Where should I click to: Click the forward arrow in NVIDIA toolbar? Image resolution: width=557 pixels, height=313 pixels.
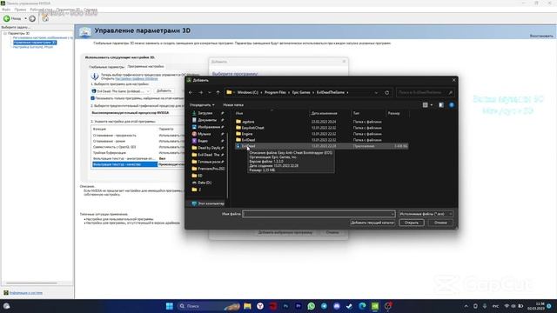pyautogui.click(x=32, y=18)
